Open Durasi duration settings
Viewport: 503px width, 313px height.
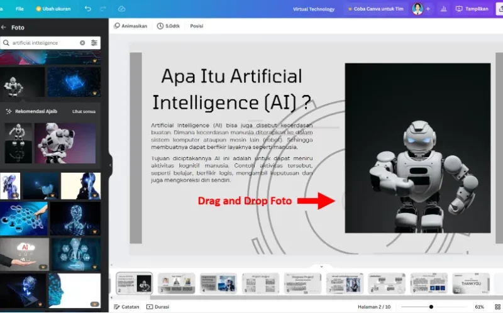click(158, 307)
